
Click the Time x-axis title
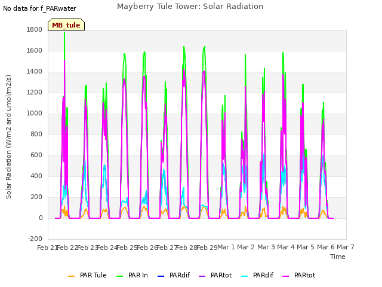click(x=338, y=257)
